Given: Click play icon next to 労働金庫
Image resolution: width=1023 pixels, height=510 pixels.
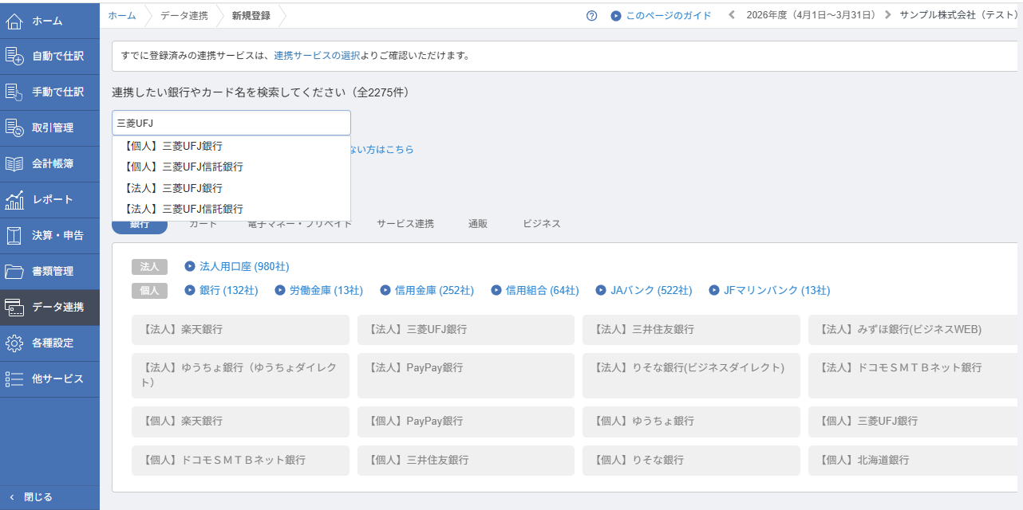Looking at the screenshot, I should pos(280,291).
